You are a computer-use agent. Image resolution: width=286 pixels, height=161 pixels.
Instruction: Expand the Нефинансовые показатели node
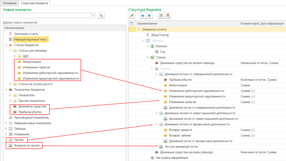click(x=6, y=123)
